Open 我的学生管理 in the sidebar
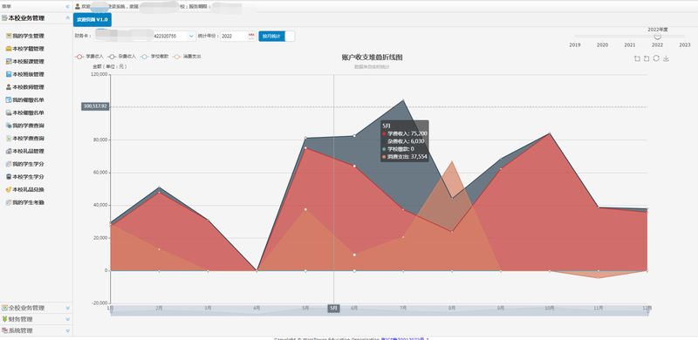698x340 pixels. (25, 36)
